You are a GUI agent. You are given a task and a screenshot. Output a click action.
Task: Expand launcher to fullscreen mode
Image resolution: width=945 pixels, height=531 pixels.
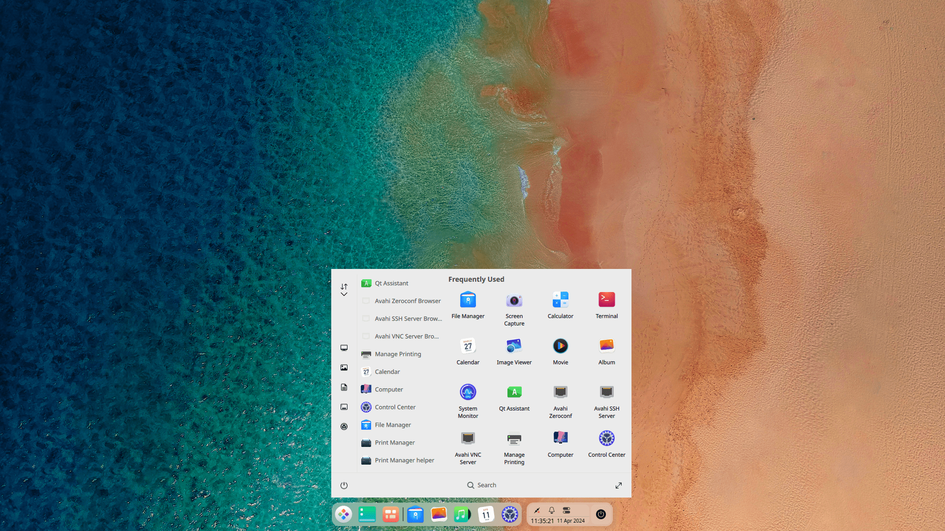point(619,485)
